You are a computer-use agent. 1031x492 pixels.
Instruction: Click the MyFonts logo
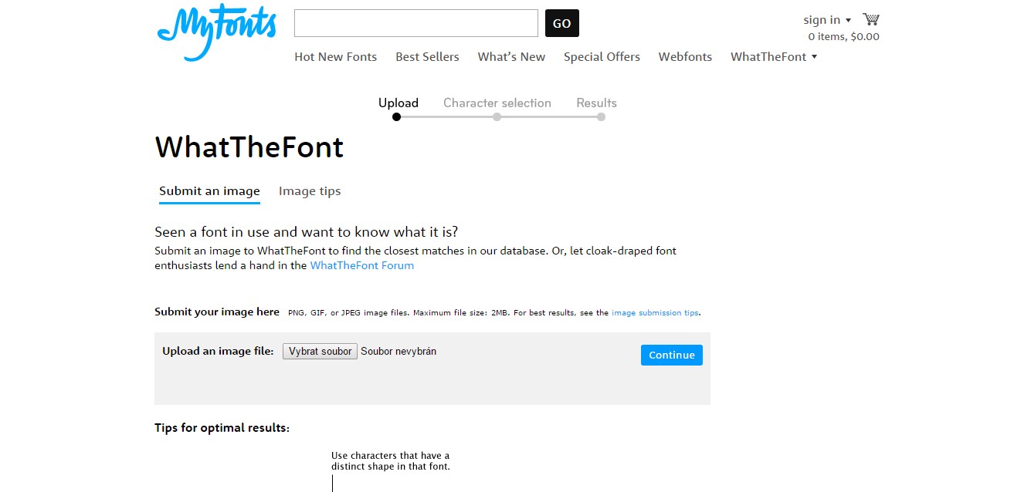click(215, 32)
